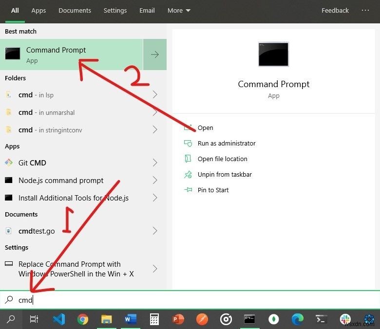Click the Task View taskbar icon

pos(34,319)
